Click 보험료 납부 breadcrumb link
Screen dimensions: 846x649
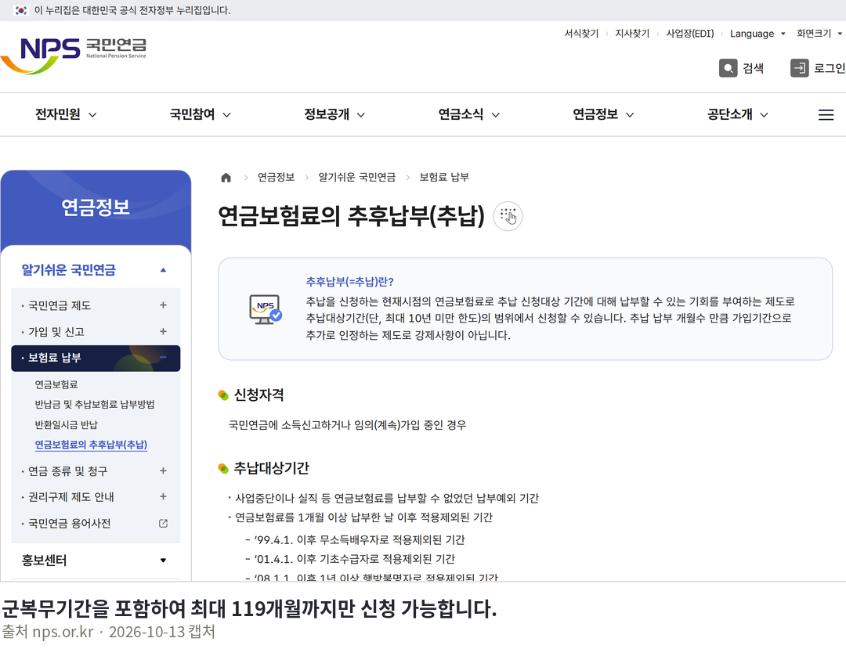pos(444,178)
